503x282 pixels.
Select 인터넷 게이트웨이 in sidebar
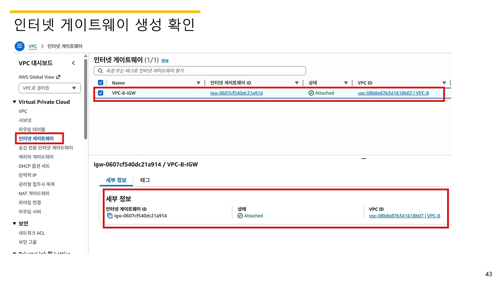click(x=36, y=139)
